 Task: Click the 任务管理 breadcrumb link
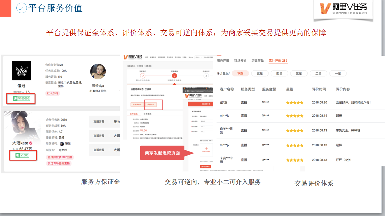pyautogui.click(x=140, y=66)
